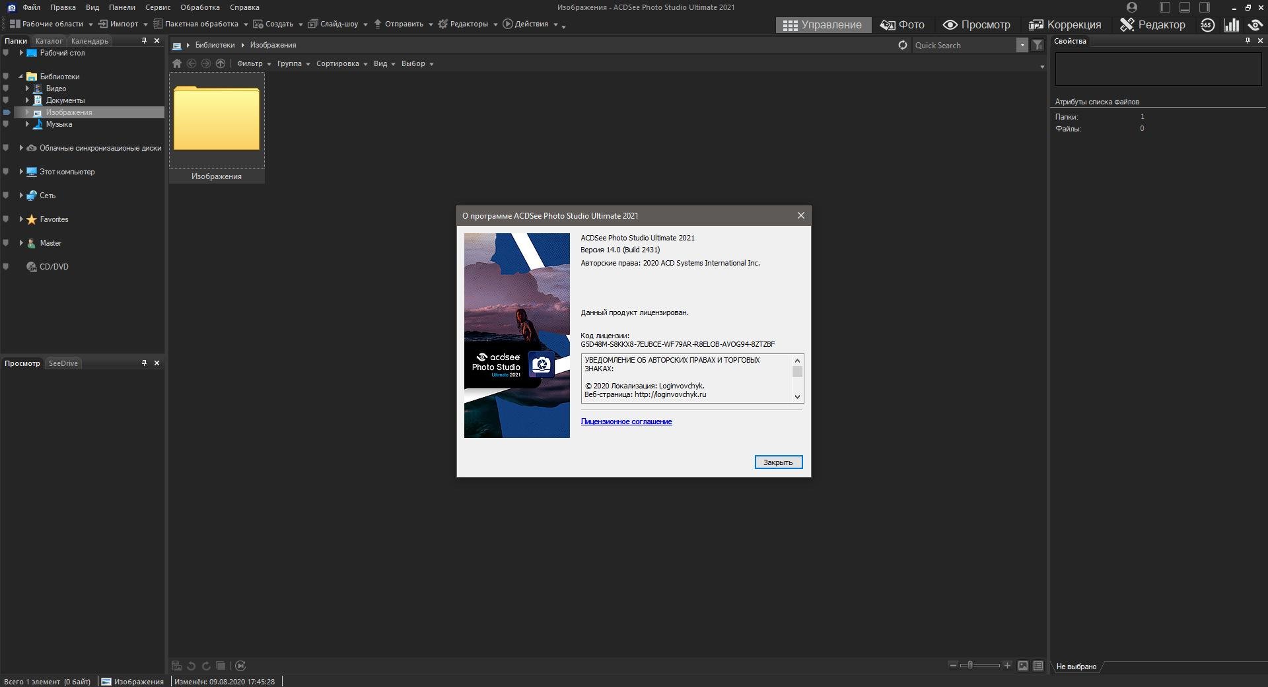Click the Dashboard bar chart icon
The image size is (1268, 687).
pos(1232,25)
